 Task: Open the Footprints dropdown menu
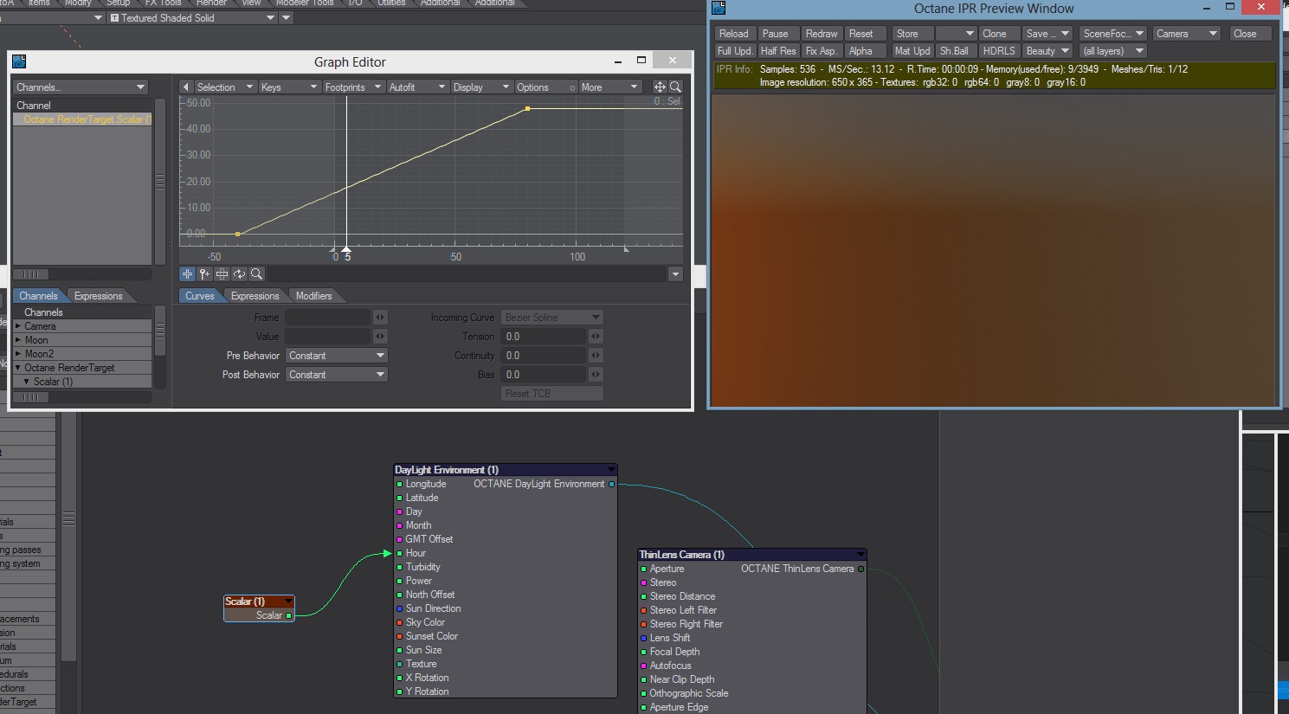[353, 87]
